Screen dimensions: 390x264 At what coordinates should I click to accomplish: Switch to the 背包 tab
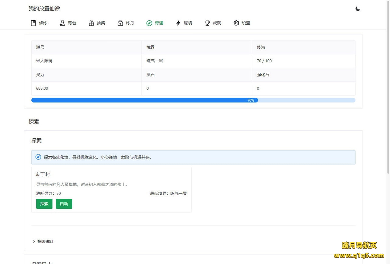[x=72, y=23]
